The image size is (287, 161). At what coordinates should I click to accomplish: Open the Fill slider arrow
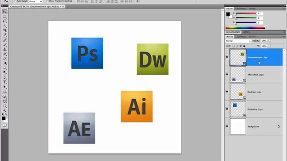[269, 46]
